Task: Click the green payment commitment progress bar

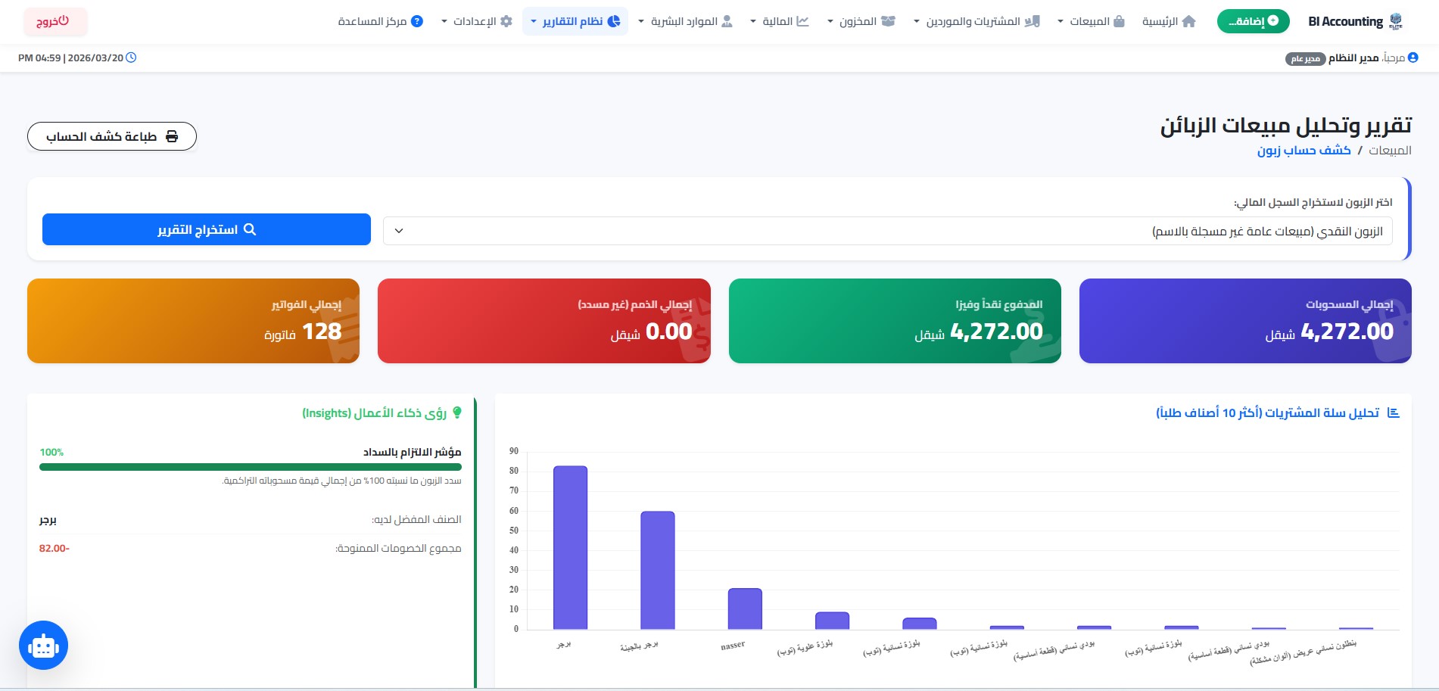Action: [250, 467]
